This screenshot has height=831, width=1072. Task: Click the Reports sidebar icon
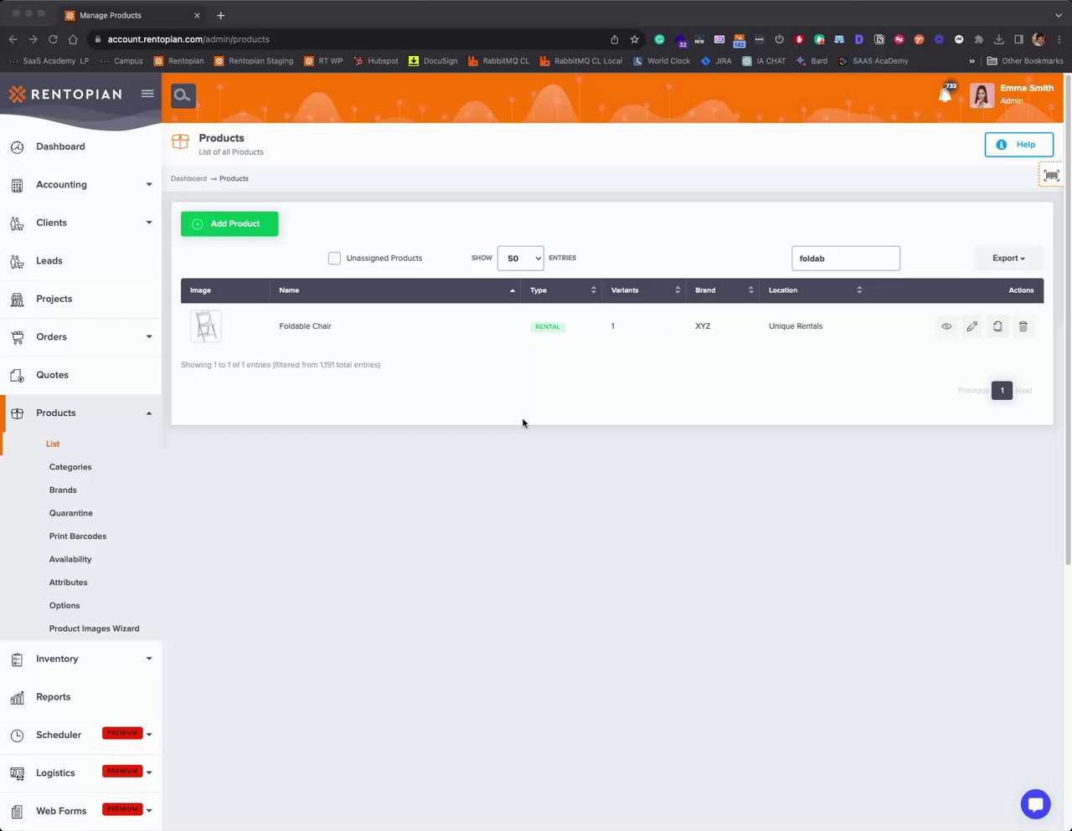click(17, 698)
